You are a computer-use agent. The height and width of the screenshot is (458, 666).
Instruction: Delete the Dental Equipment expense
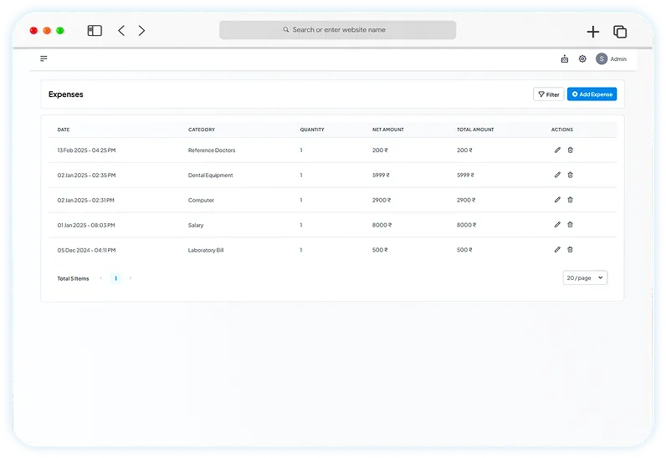(570, 175)
